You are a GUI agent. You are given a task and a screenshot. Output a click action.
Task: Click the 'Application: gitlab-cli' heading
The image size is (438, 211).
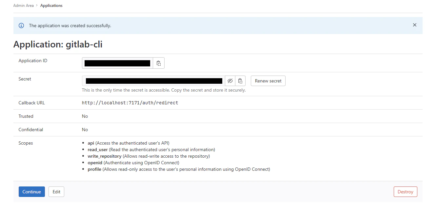point(58,44)
